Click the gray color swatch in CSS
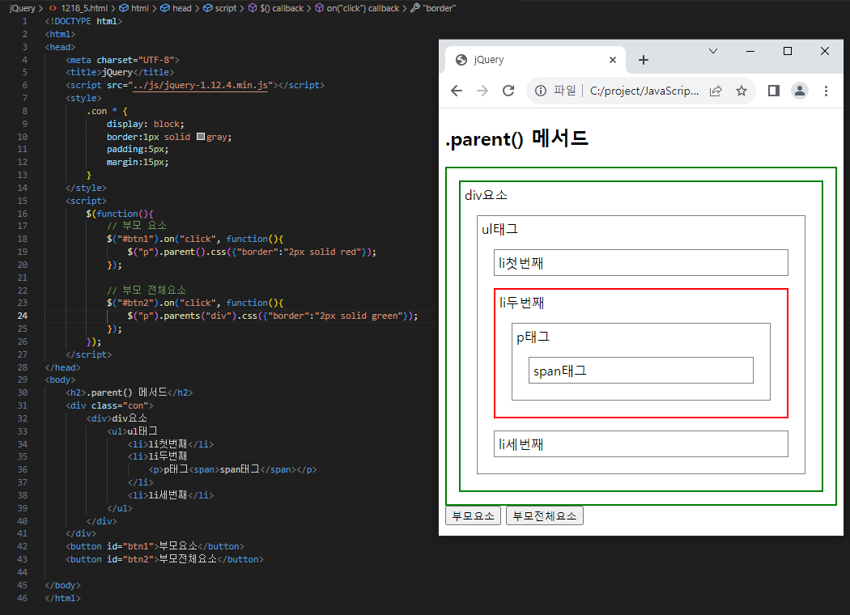The height and width of the screenshot is (615, 850). coord(201,137)
